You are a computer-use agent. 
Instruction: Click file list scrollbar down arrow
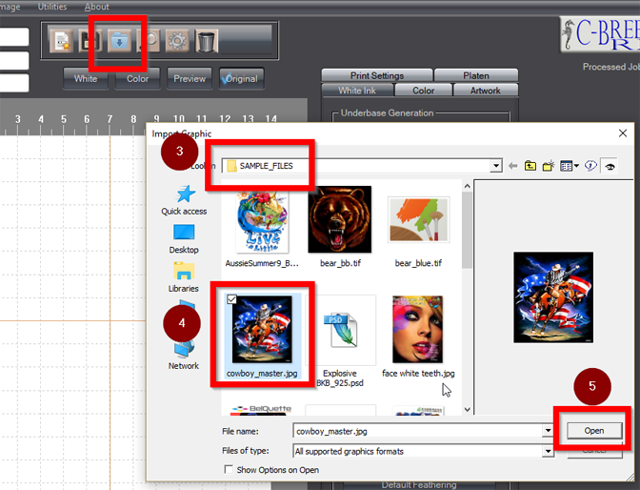[468, 410]
